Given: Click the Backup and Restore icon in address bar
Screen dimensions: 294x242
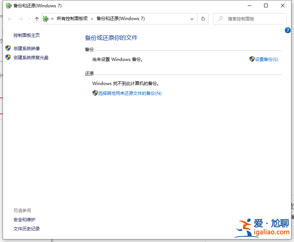Looking at the screenshot, I should point(45,19).
